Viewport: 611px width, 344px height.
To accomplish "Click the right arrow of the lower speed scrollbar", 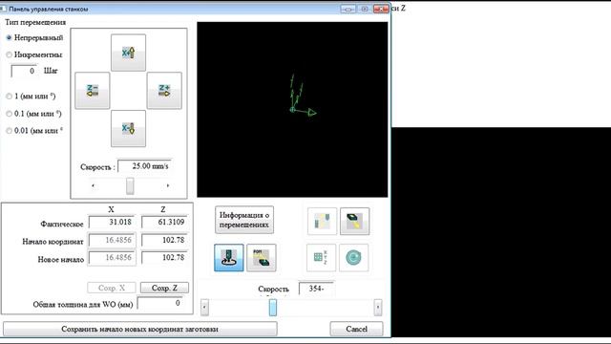I will (378, 308).
